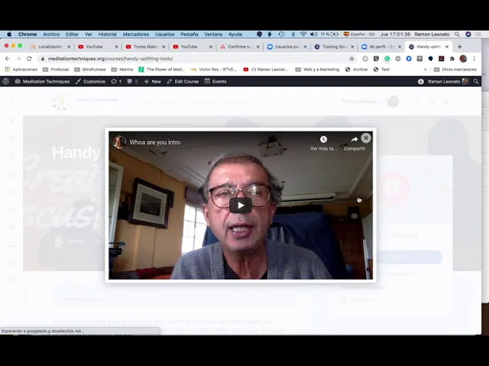The height and width of the screenshot is (366, 489).
Task: Click the red Adobe extension icon
Action: pyautogui.click(x=442, y=59)
